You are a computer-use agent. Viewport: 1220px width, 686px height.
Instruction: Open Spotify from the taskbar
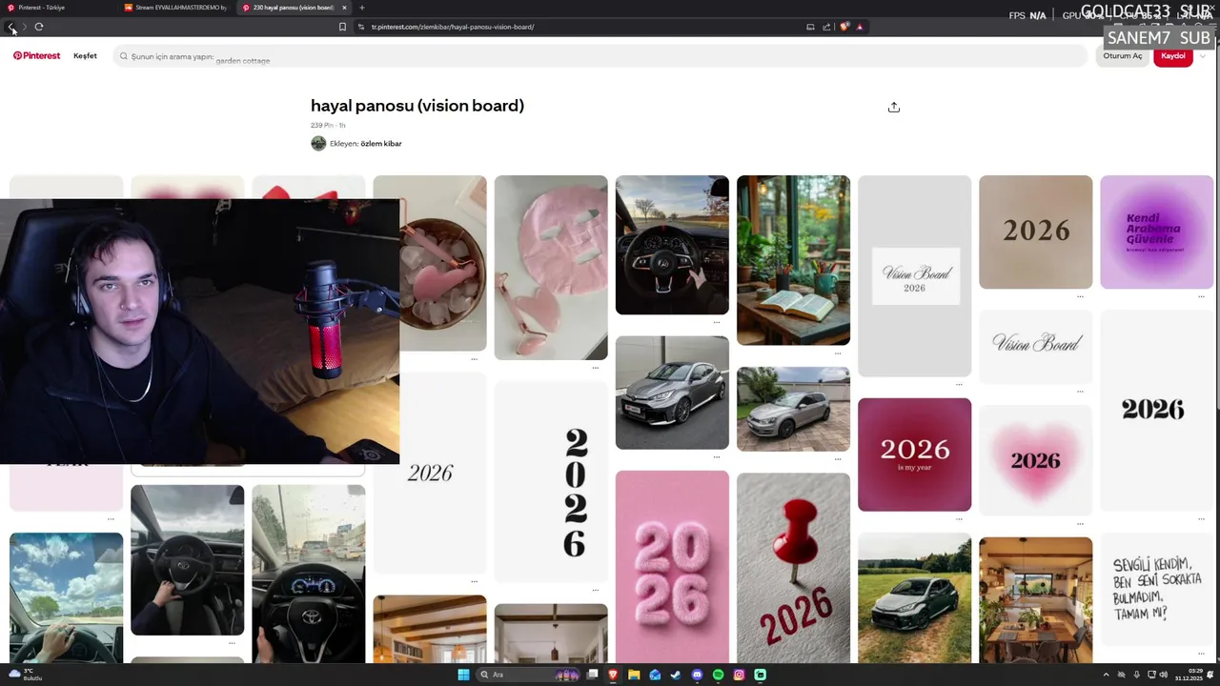click(718, 675)
